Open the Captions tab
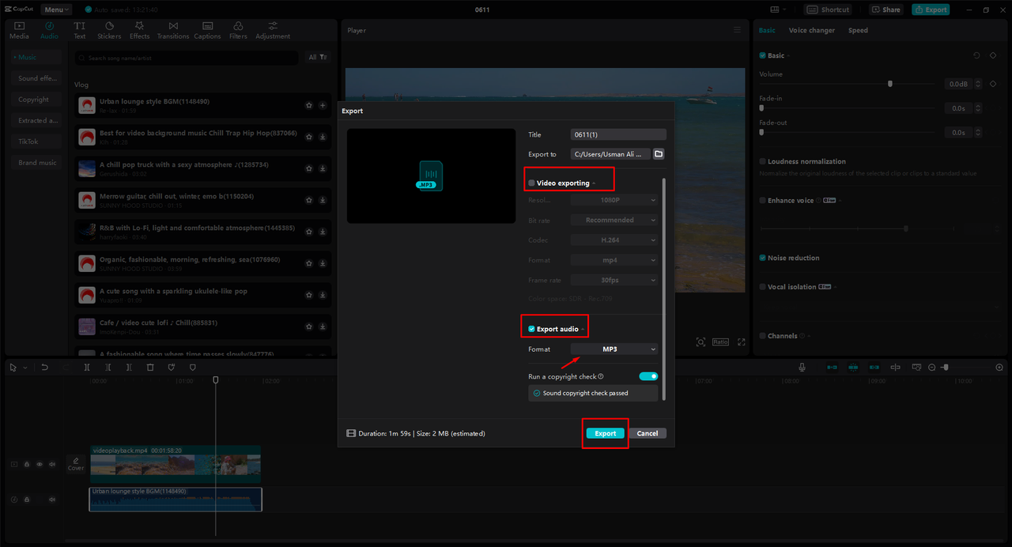1012x547 pixels. pyautogui.click(x=207, y=31)
